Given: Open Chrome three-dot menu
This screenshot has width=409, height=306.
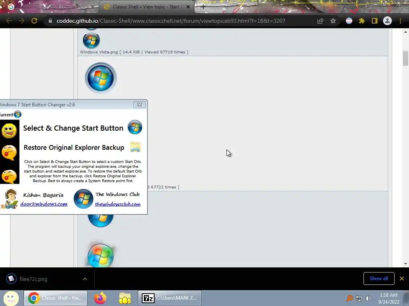Looking at the screenshot, I should coord(400,21).
